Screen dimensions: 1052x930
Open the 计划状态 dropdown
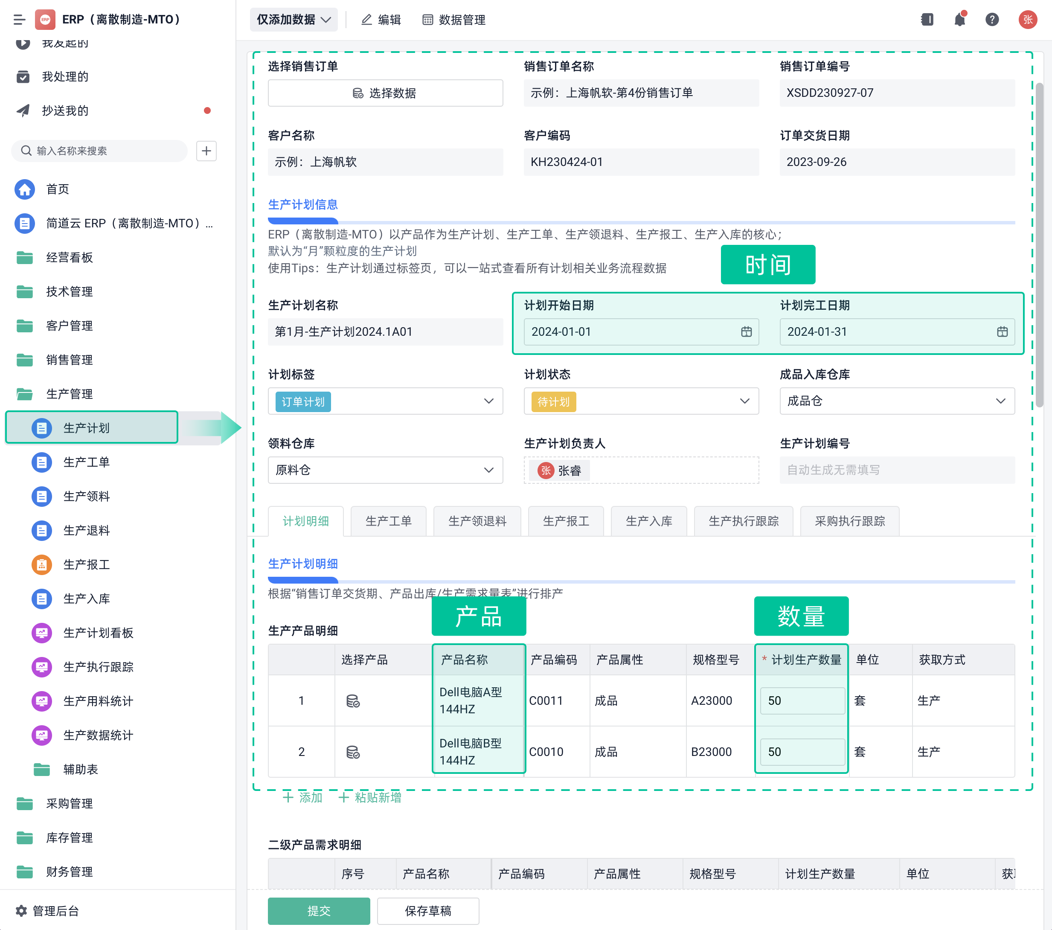coord(745,401)
